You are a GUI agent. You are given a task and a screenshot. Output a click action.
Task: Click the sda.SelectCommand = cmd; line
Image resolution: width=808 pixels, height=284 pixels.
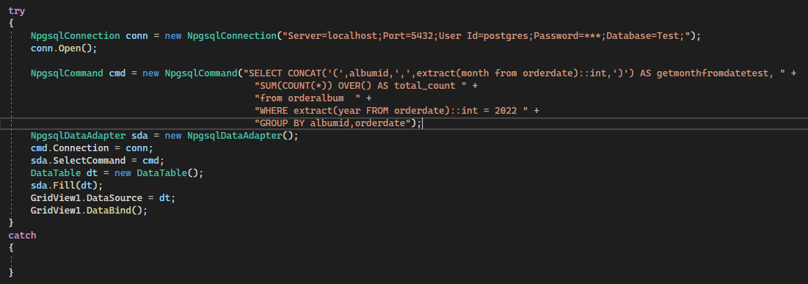click(98, 160)
